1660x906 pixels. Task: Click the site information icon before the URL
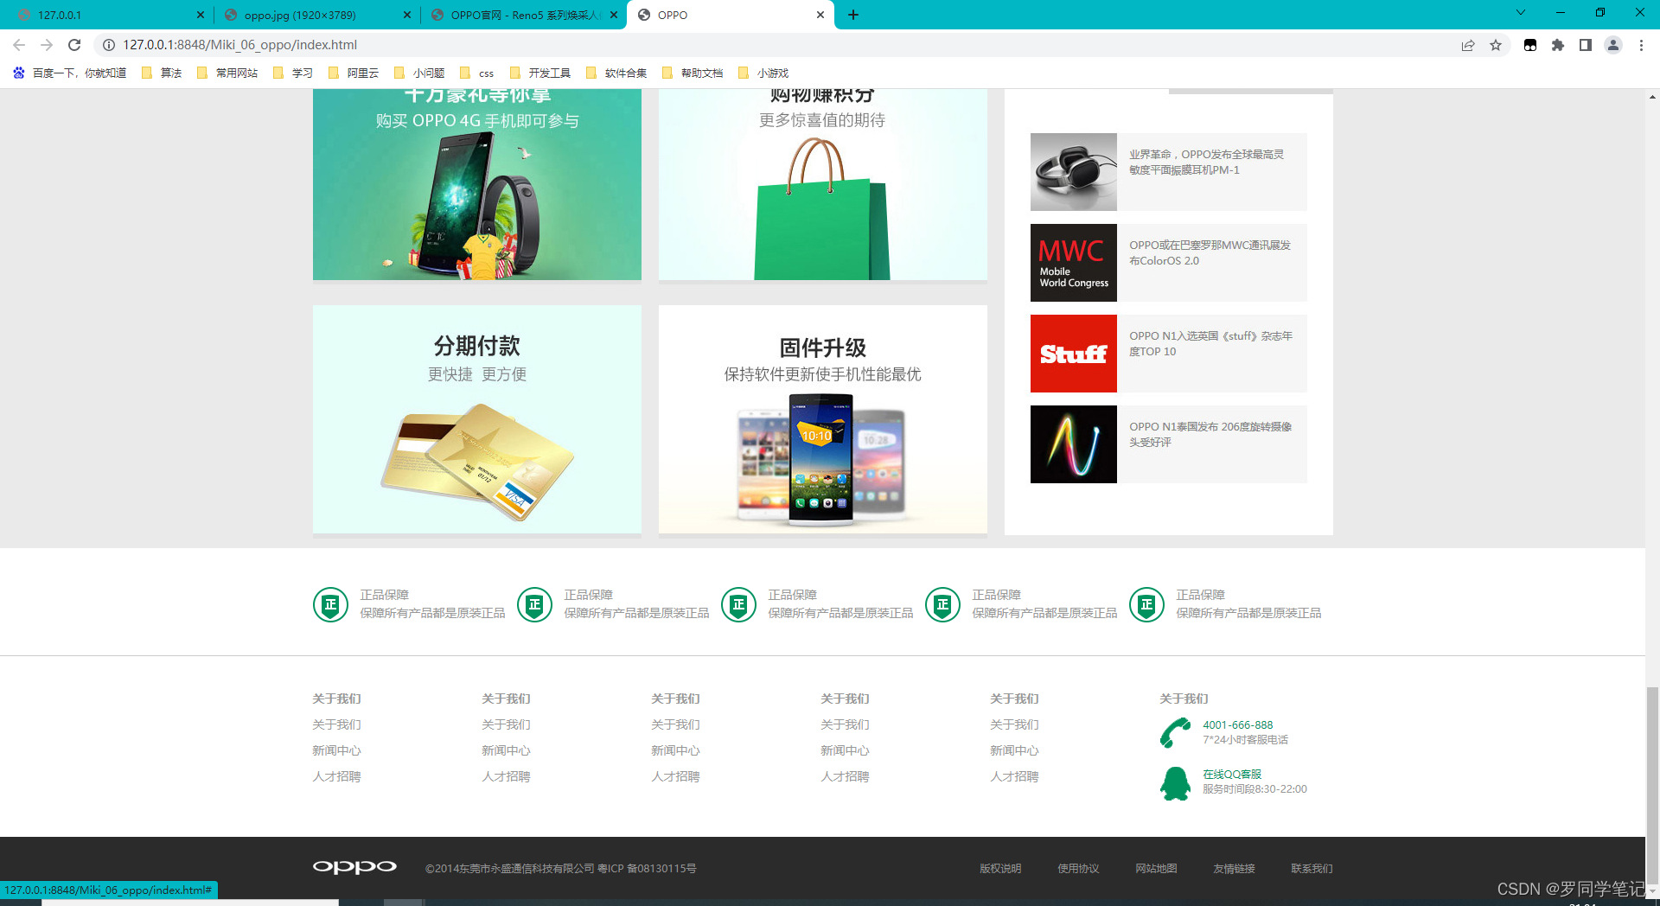click(109, 45)
